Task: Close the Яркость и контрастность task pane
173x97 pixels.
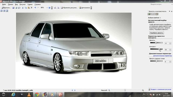Action: point(172,11)
